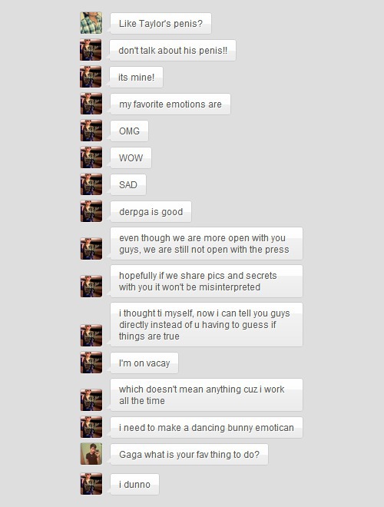Click avatar beside "Like Taylor's penis?" message
The height and width of the screenshot is (507, 384).
pos(91,23)
